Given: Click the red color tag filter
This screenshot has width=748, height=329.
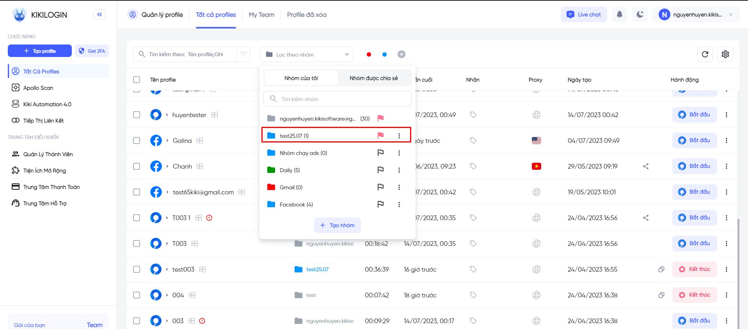Looking at the screenshot, I should point(369,54).
